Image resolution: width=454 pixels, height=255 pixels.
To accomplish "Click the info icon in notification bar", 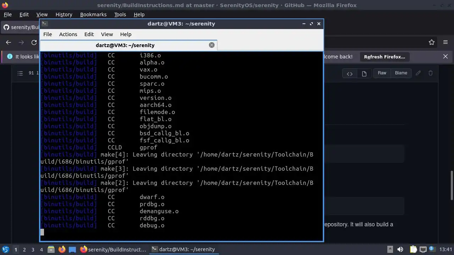I will coord(10,57).
